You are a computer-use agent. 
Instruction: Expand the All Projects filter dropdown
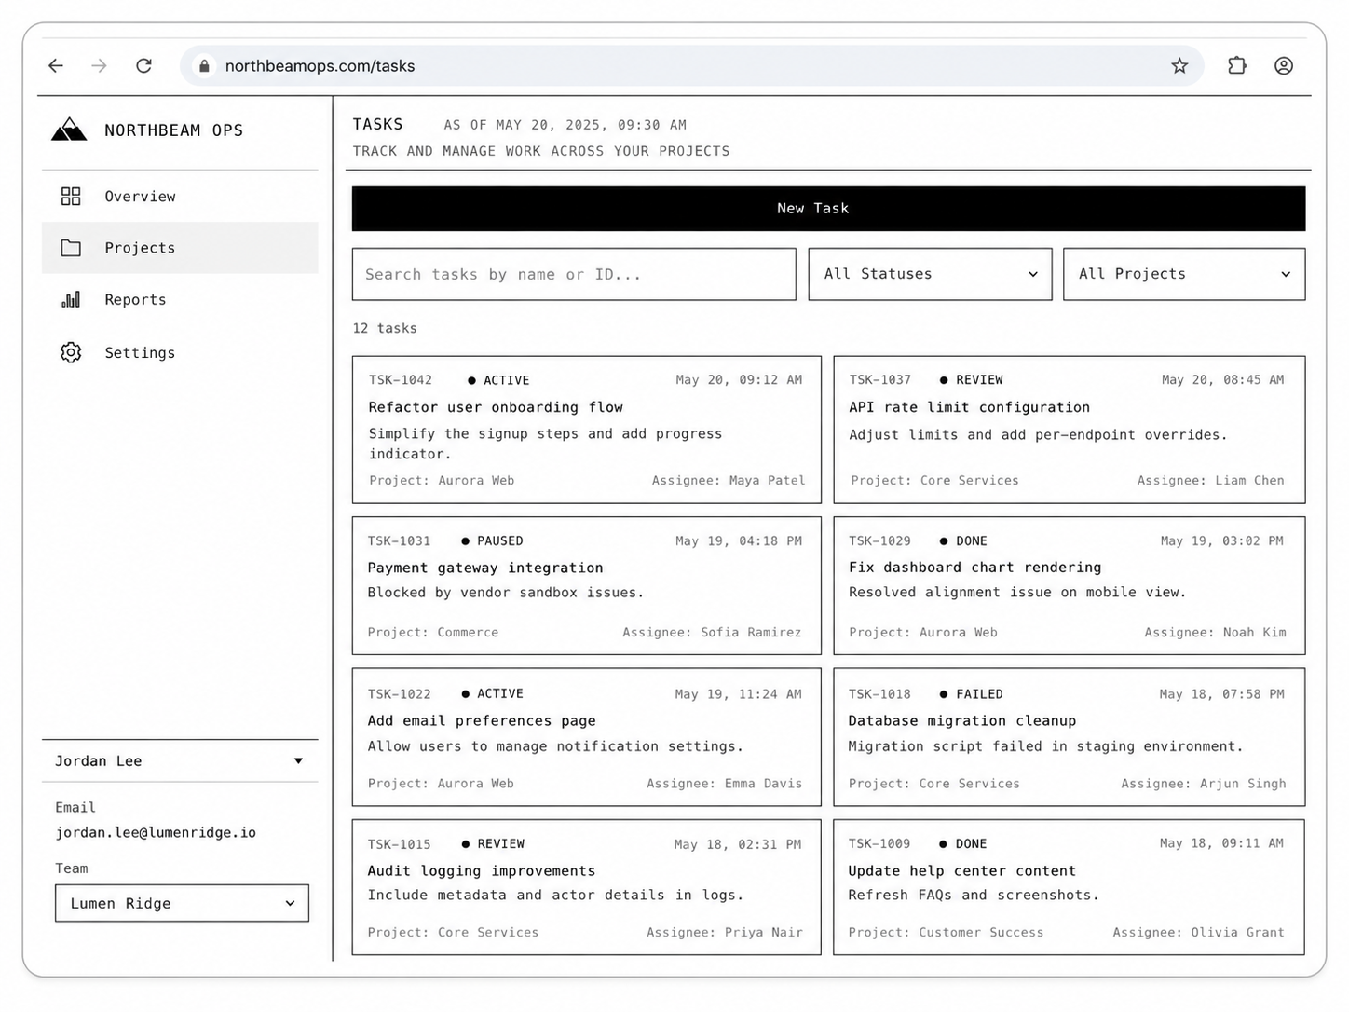(1184, 274)
